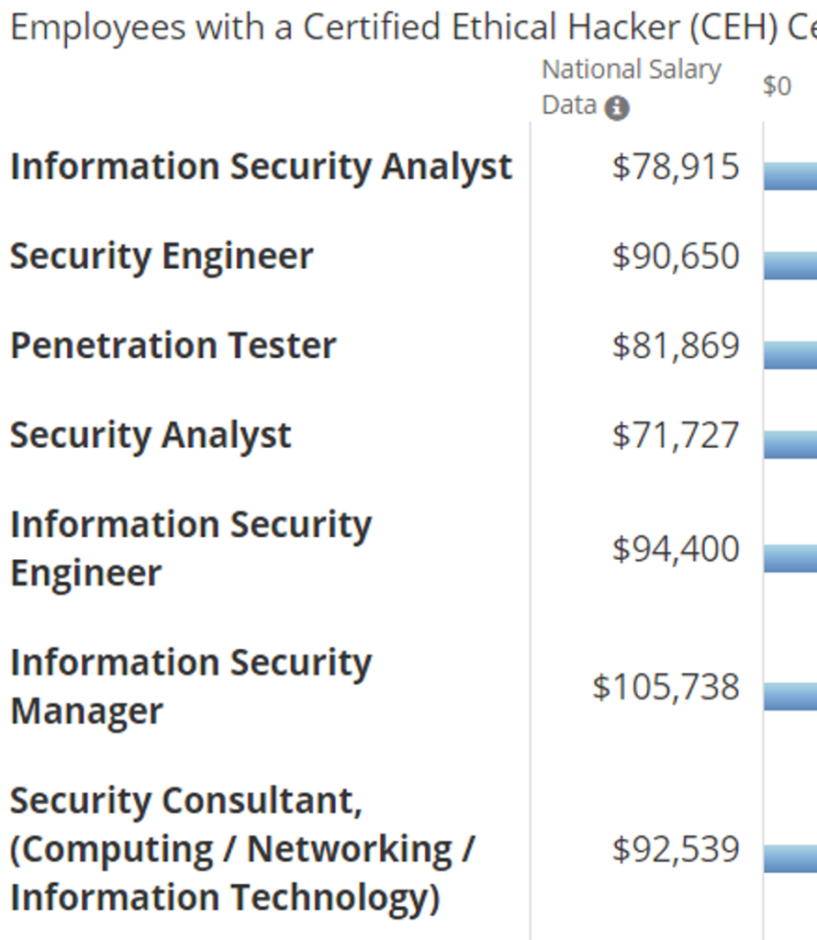Open the Information Security Engineer link
This screenshot has height=940, width=817.
coord(190,549)
